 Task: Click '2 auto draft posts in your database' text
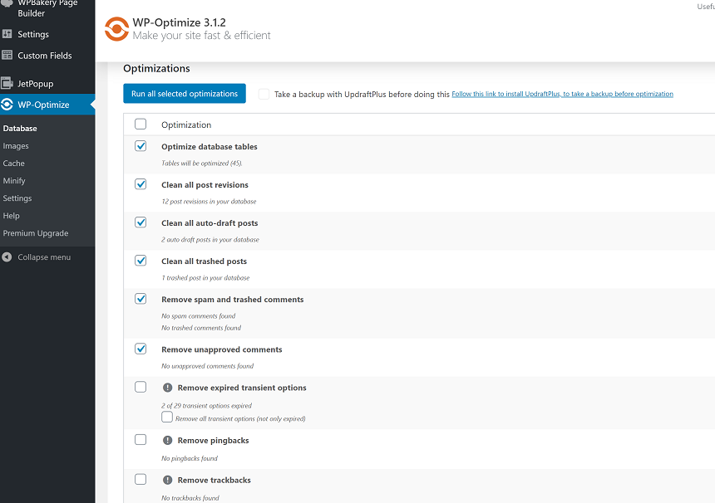210,239
